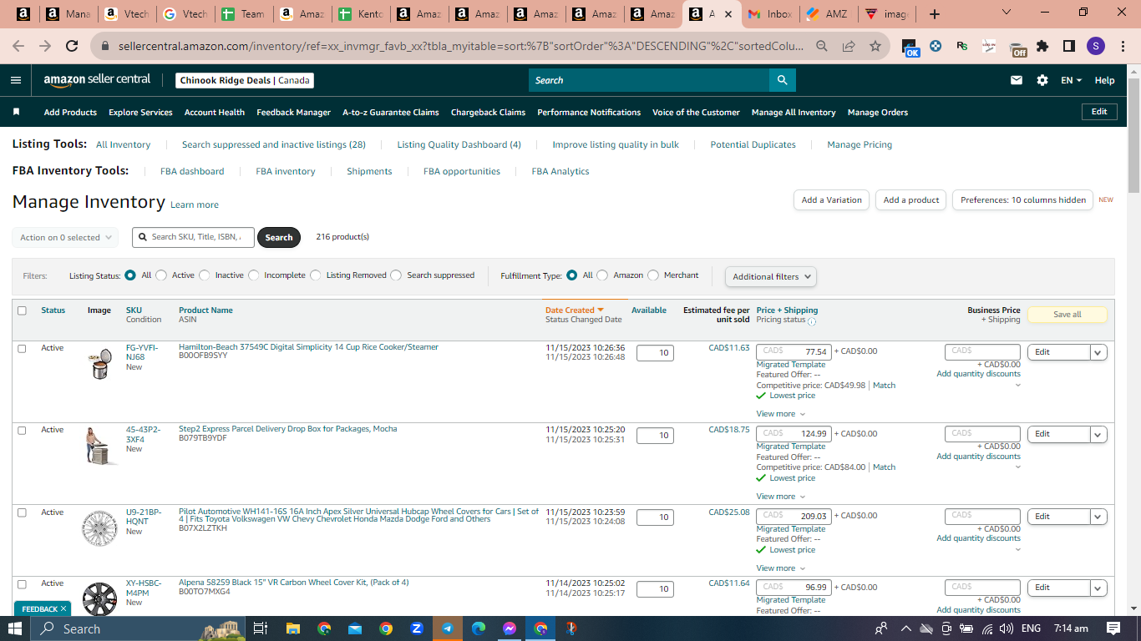Sort by the Date Created column header
The image size is (1141, 641).
click(574, 310)
